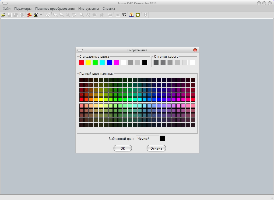The height and width of the screenshot is (200, 274).
Task: Select the magenta standard color swatch
Action: click(116, 63)
